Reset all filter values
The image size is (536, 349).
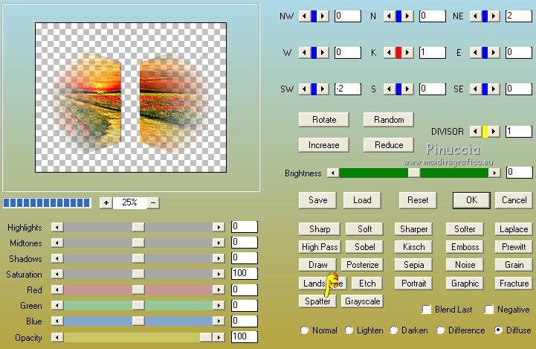pos(418,200)
